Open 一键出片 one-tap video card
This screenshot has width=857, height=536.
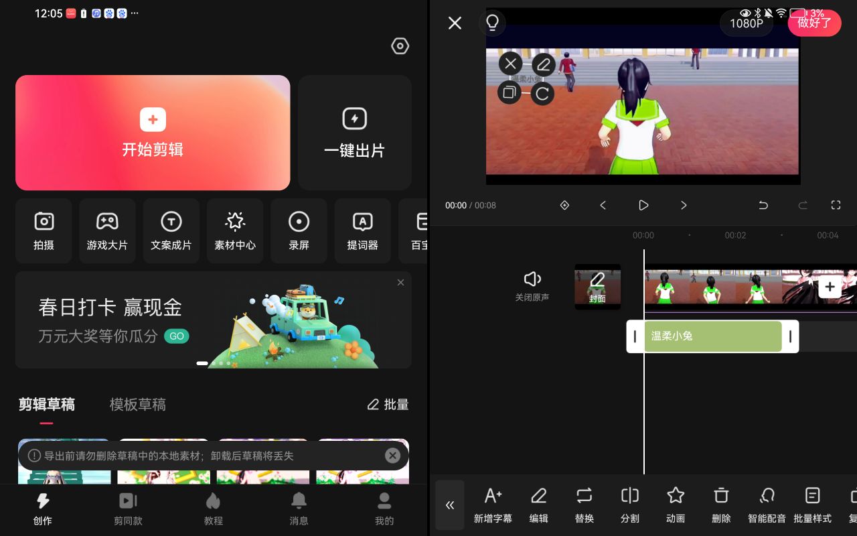(354, 133)
